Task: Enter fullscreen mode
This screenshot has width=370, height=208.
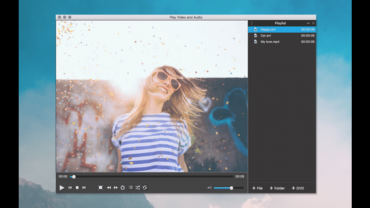Action: 100,188
